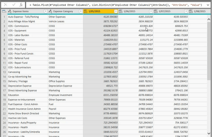Select cell 'Health Insurance Const.Admin'
The width and height of the screenshot is (212, 137).
(28, 109)
